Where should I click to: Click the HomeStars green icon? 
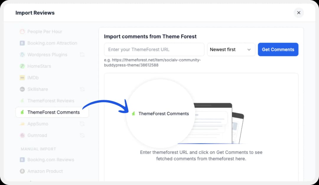point(22,66)
